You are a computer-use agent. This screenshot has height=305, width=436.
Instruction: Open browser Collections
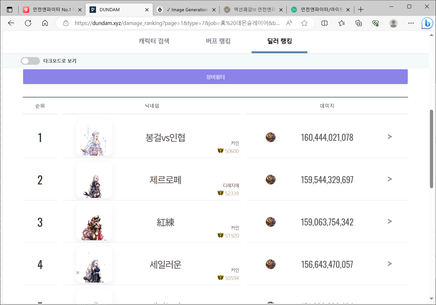[x=359, y=23]
